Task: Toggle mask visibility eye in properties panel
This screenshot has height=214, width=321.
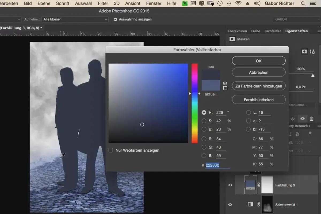Action: tap(302, 119)
